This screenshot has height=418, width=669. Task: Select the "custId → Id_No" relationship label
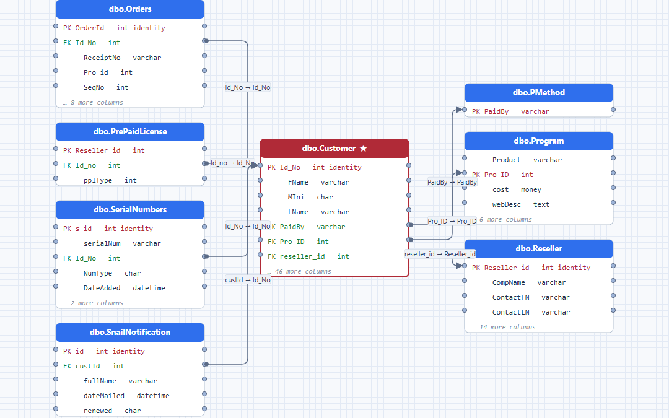[x=248, y=280]
